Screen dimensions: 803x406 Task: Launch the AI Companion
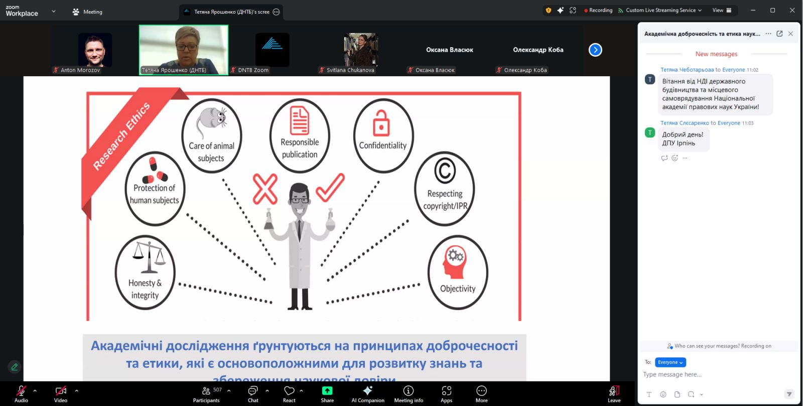(368, 393)
